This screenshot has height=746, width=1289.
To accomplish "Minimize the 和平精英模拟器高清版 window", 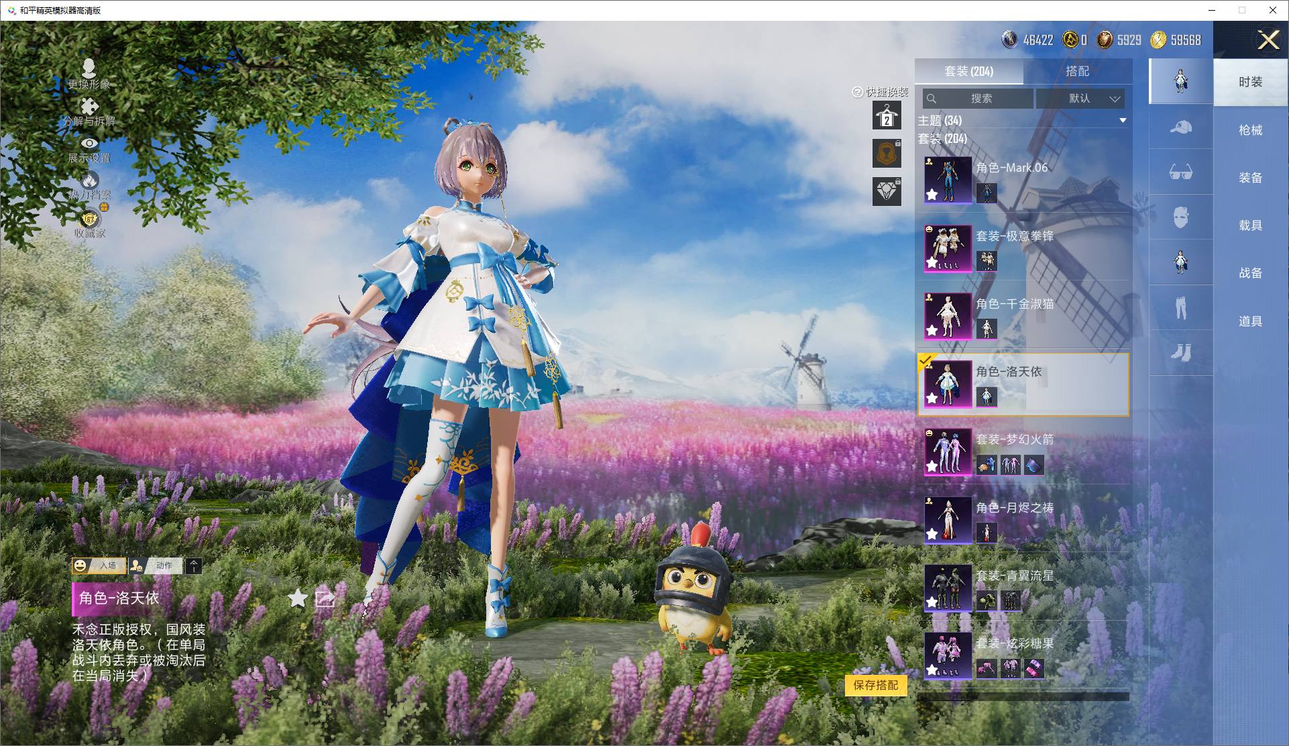I will pos(1212,10).
